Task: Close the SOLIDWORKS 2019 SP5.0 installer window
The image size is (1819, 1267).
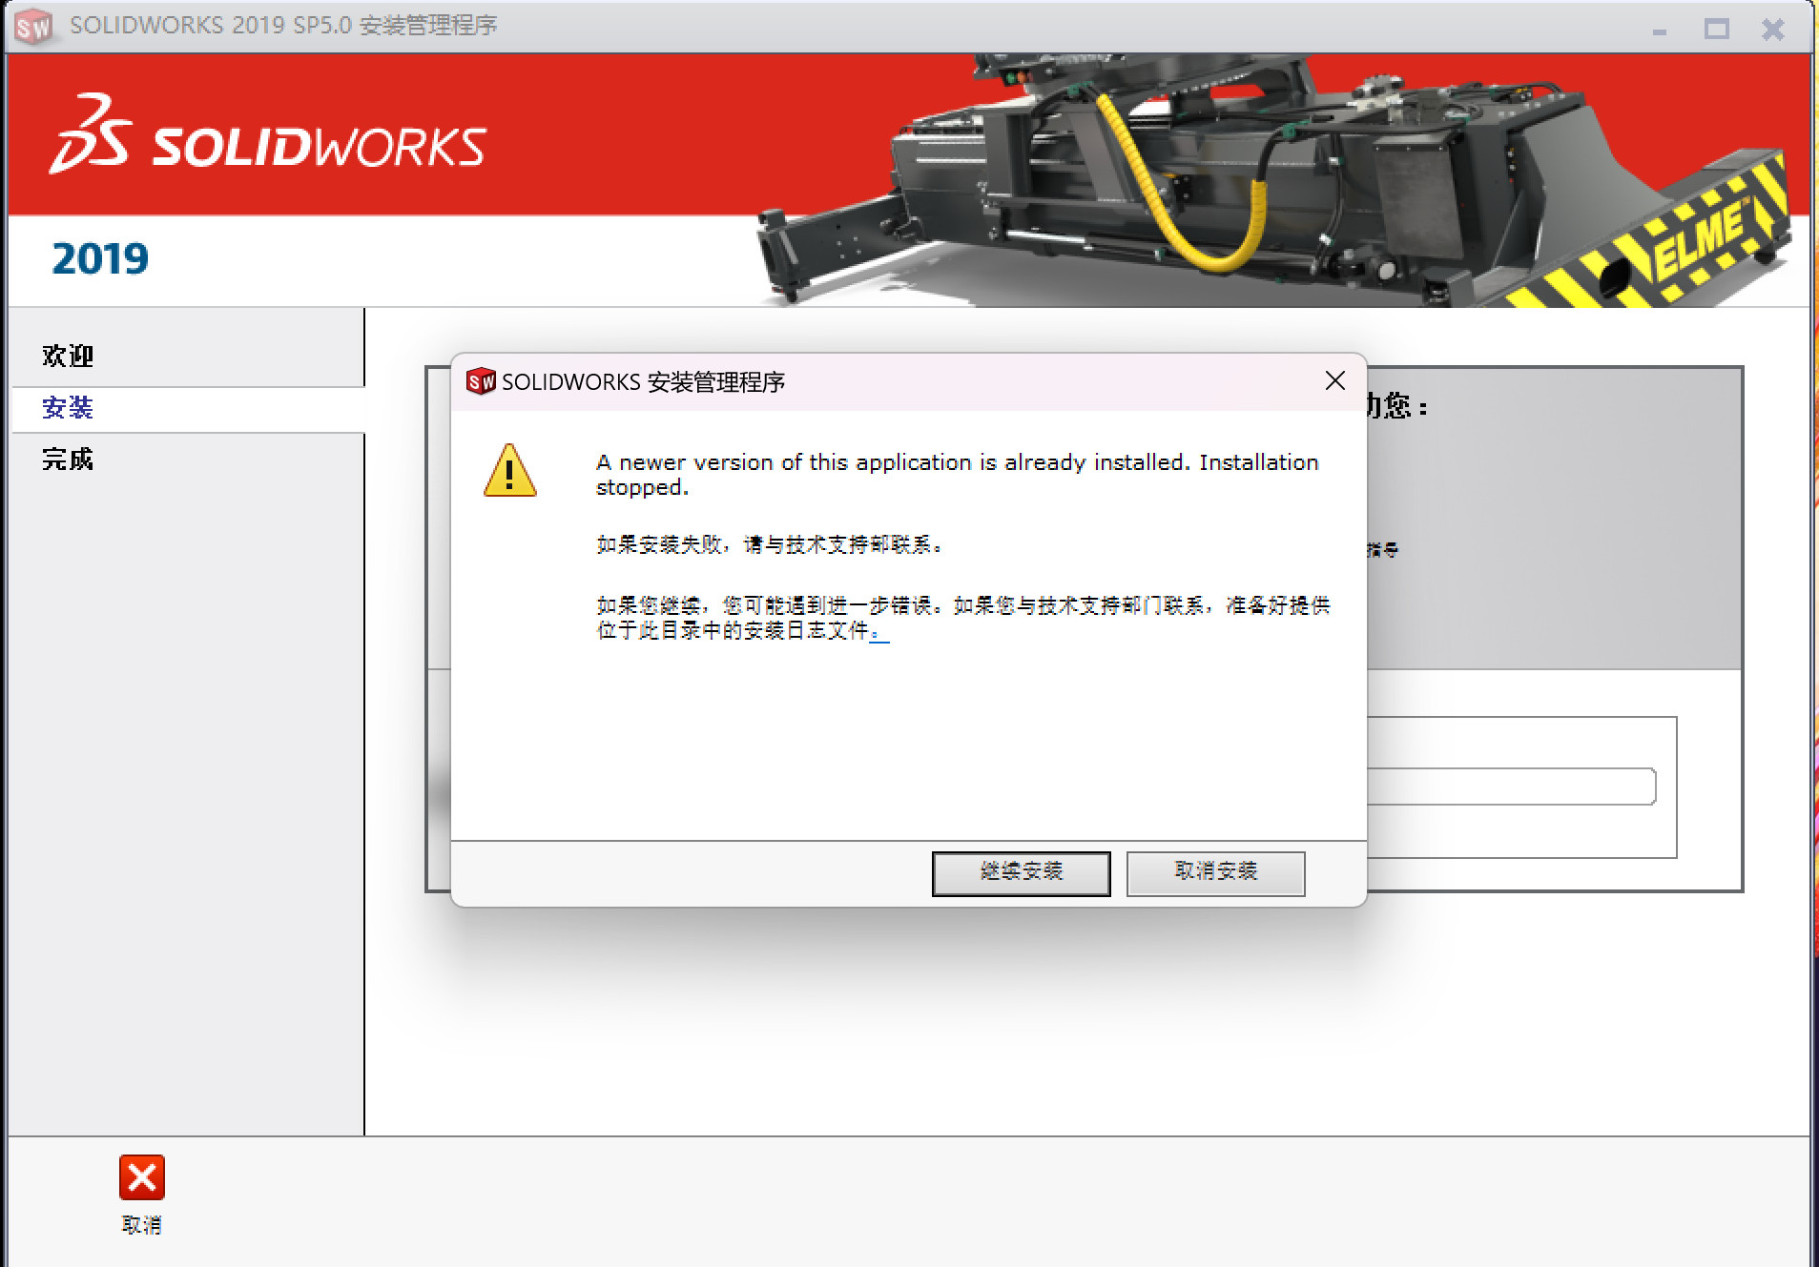Action: coord(1773,30)
